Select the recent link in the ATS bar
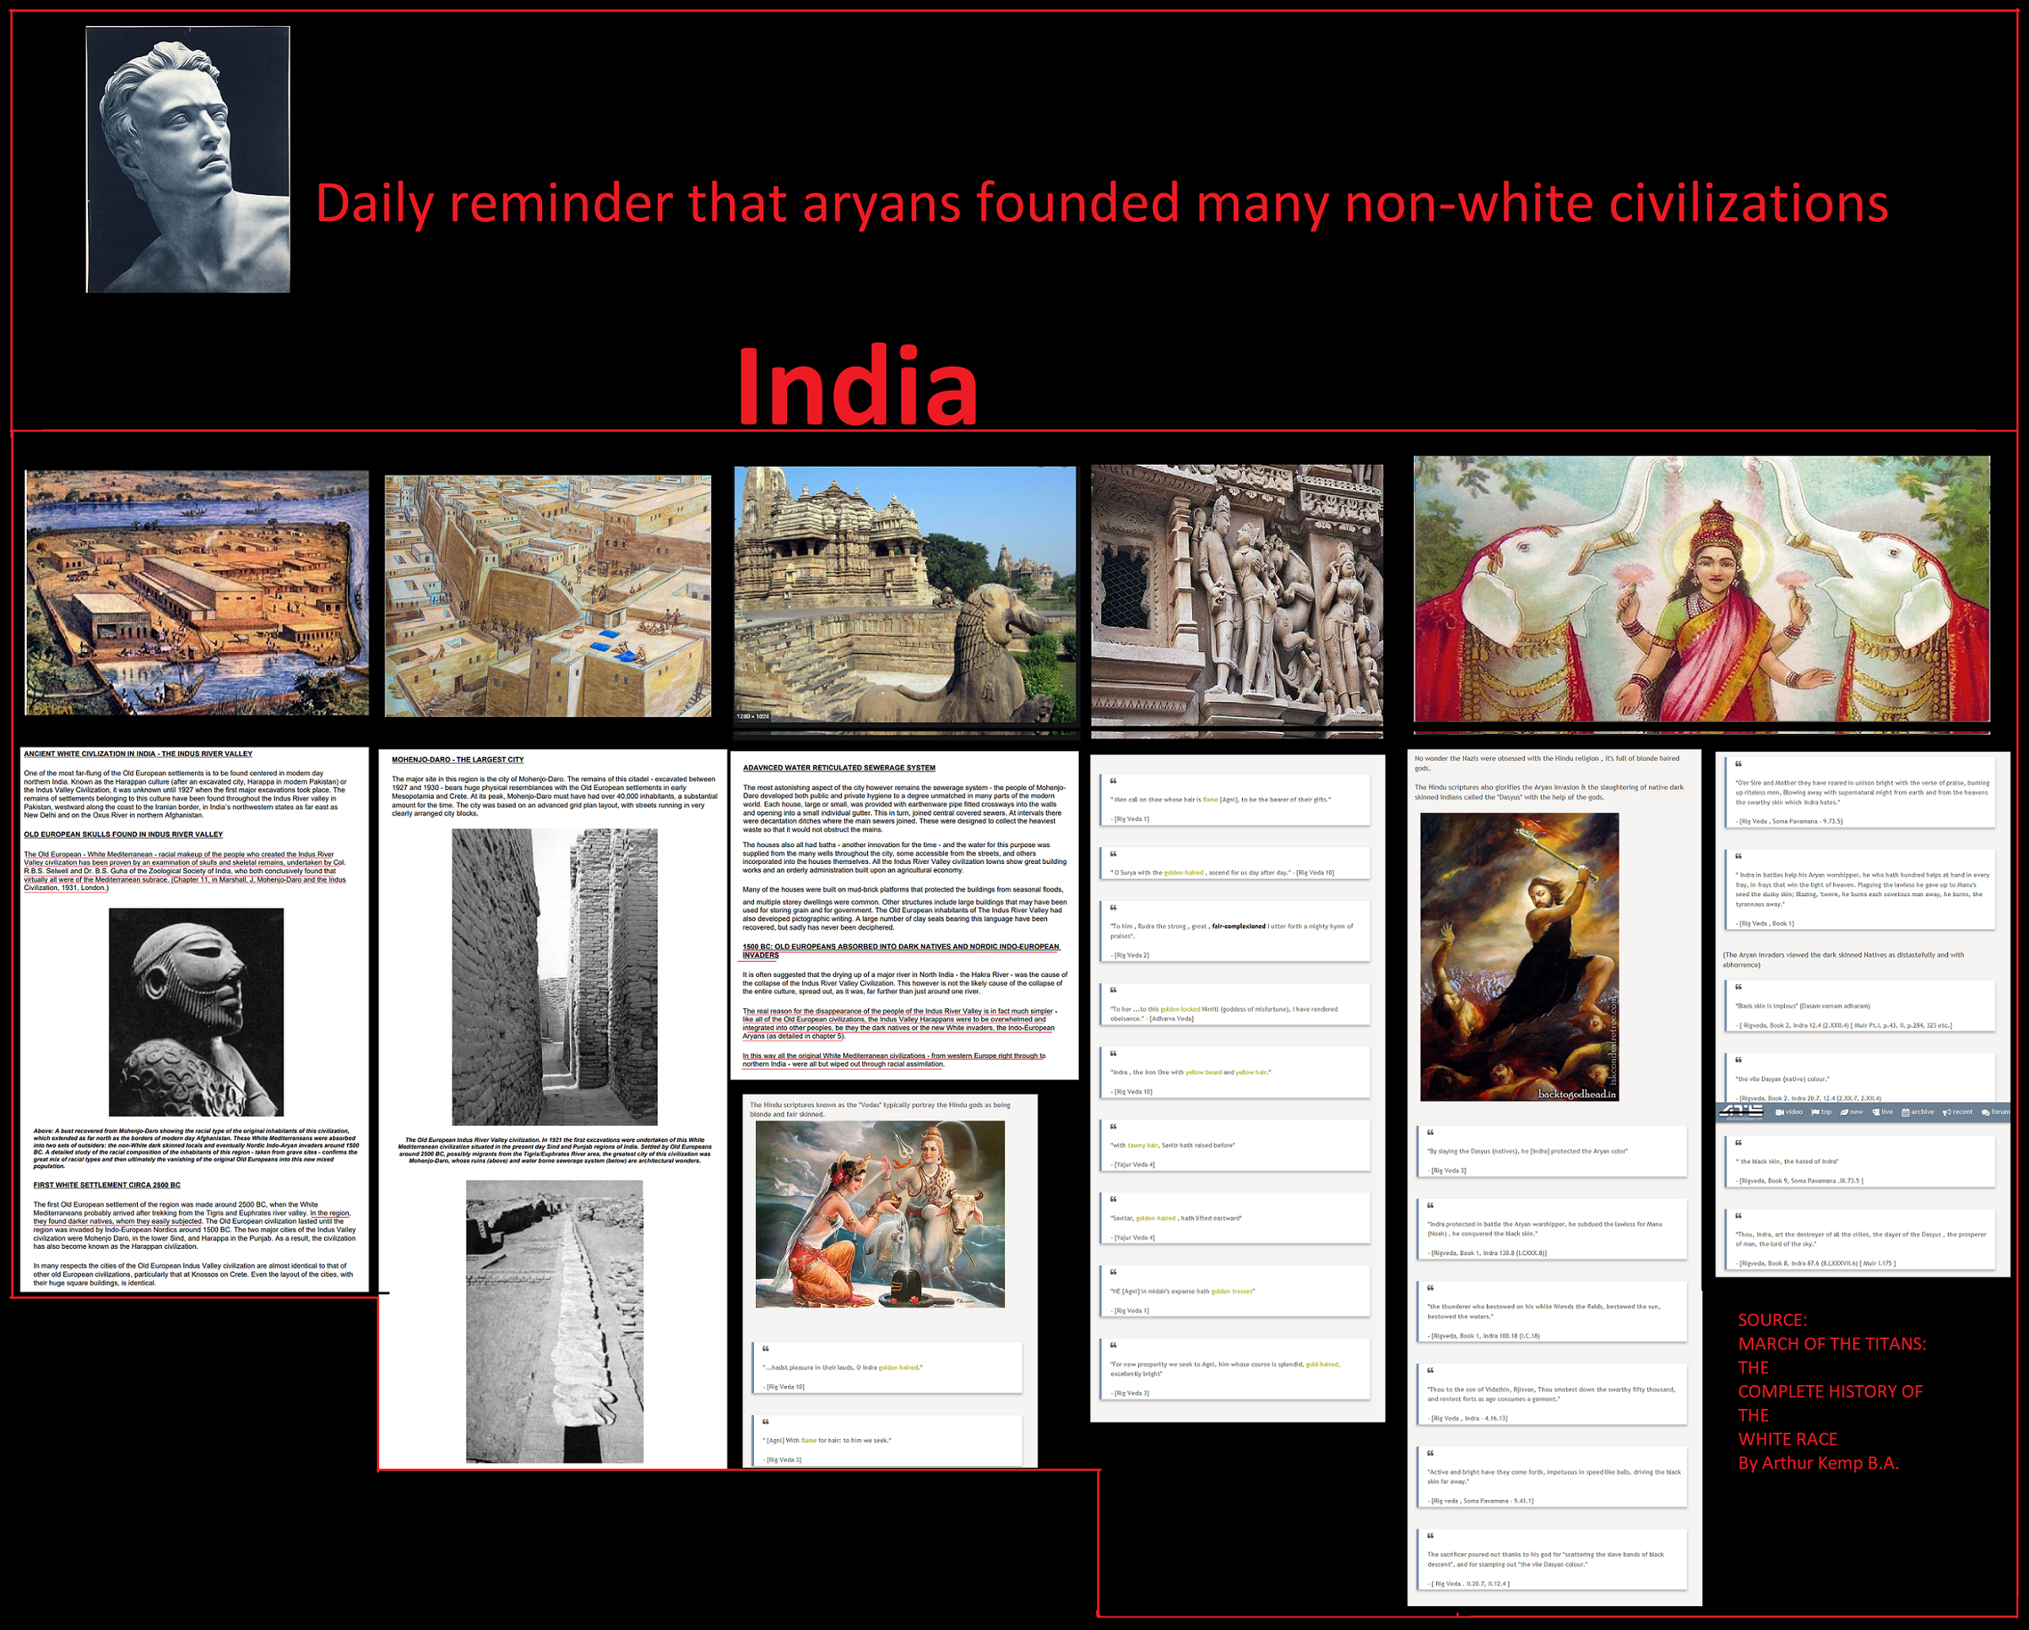2029x1630 pixels. tap(1958, 1112)
